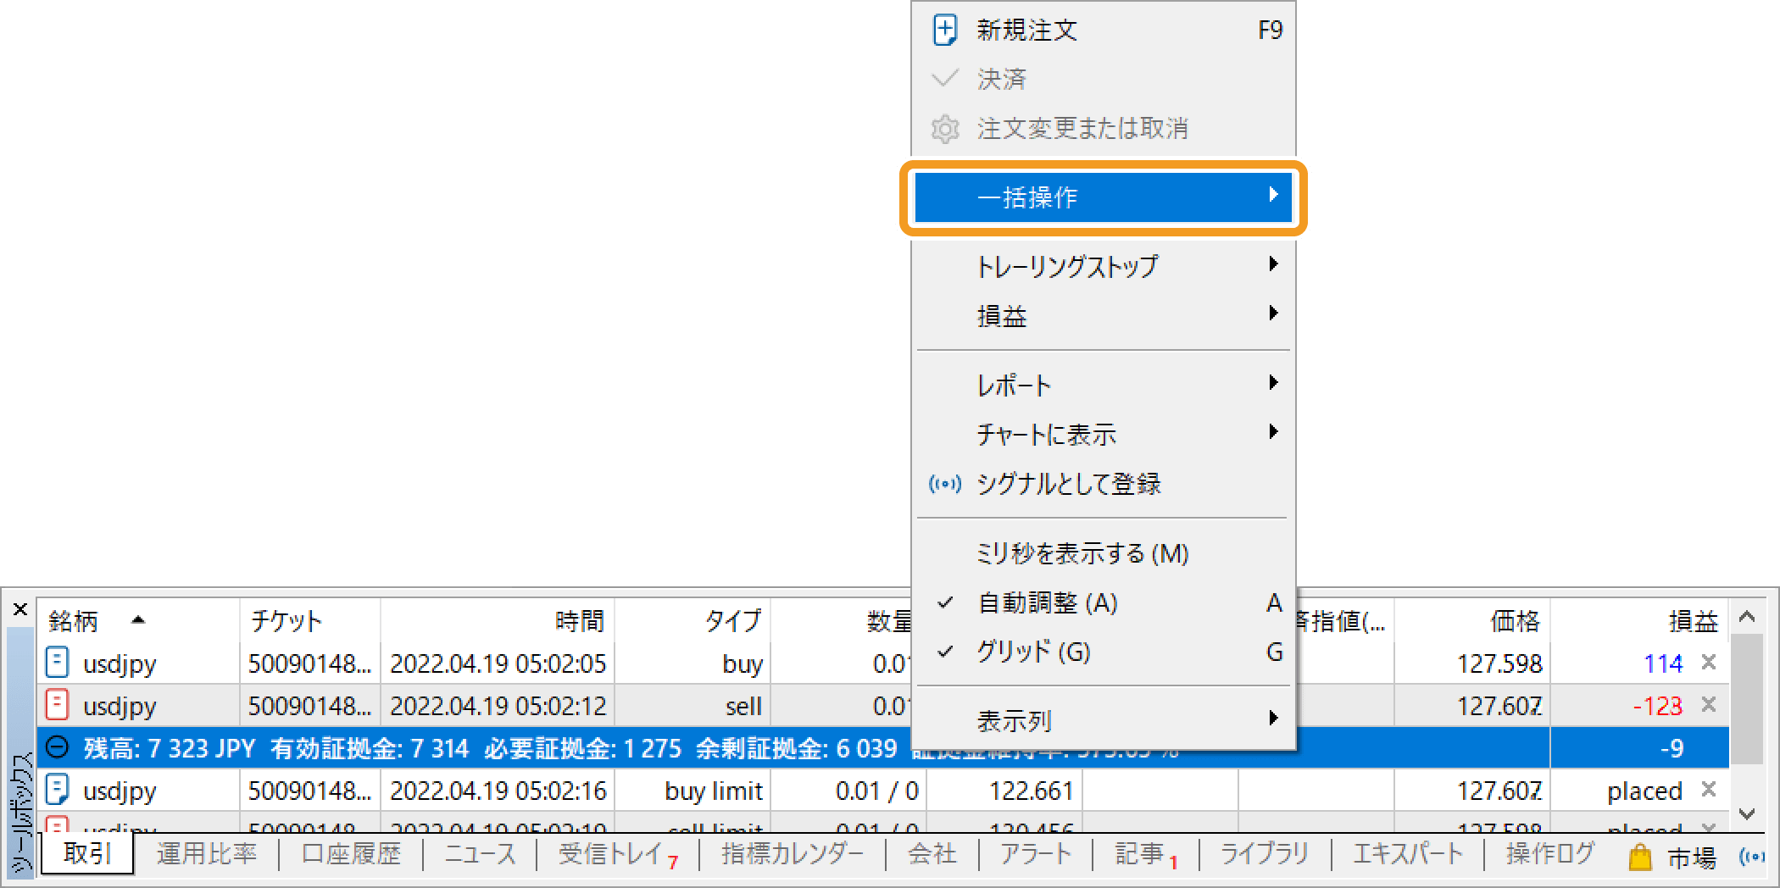Click the yellow market bag icon
Screen dimensions: 1780x888
(x=1640, y=857)
